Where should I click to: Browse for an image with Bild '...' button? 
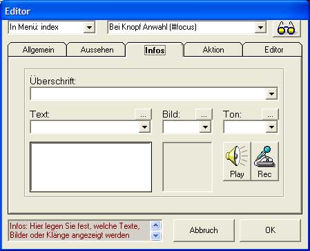click(x=204, y=114)
